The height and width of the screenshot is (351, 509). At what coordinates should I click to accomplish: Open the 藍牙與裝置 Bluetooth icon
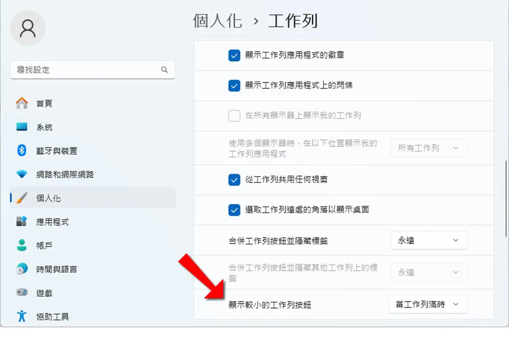point(22,150)
